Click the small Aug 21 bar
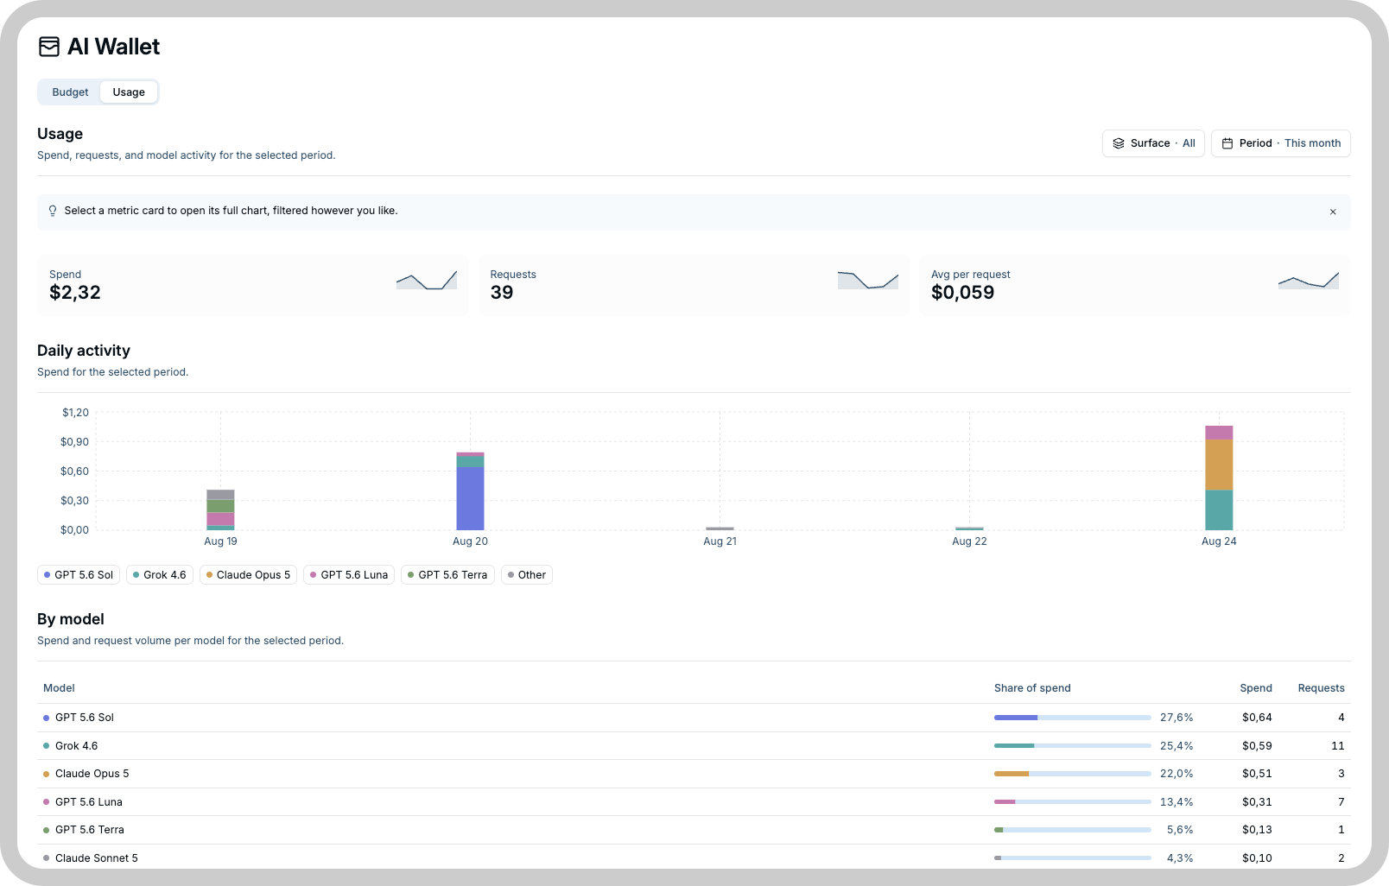1389x886 pixels. pos(720,528)
